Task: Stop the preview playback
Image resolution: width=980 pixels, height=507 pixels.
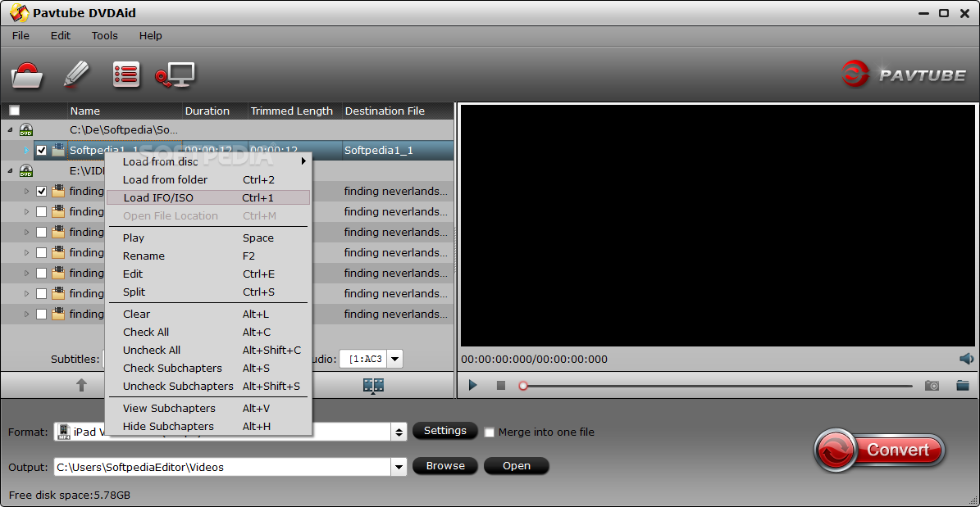Action: (x=500, y=385)
